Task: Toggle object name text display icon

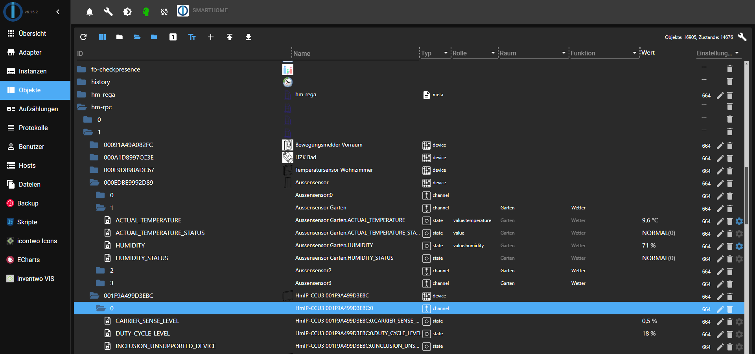Action: [x=192, y=37]
